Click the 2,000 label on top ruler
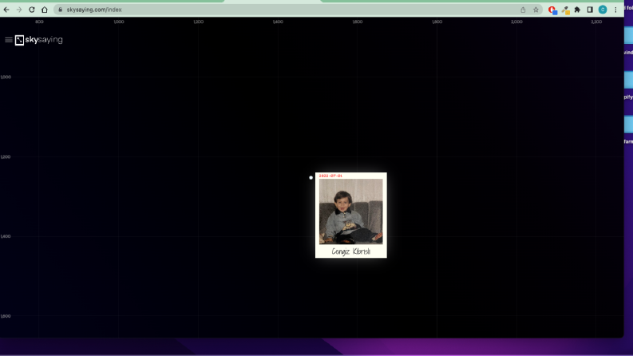 click(x=516, y=22)
